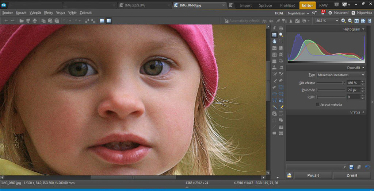Click the Použít button
The width and height of the screenshot is (374, 191).
[313, 175]
